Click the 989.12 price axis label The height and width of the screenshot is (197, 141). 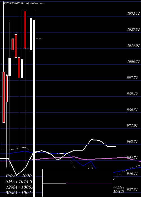tap(132, 94)
